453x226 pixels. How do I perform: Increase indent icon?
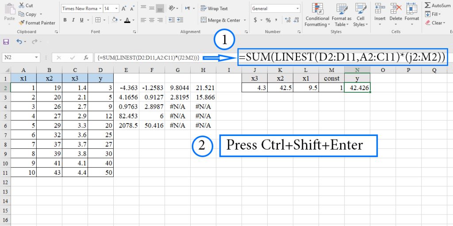click(180, 20)
